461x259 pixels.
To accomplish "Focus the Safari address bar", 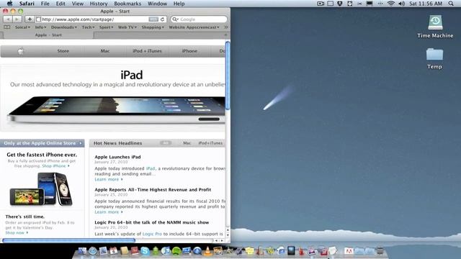I will (101, 19).
